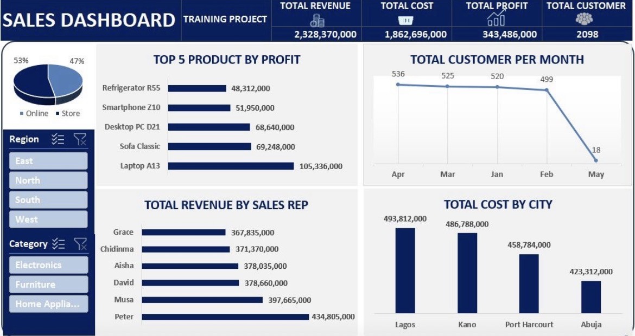
Task: Filter by North region
Action: tap(48, 180)
